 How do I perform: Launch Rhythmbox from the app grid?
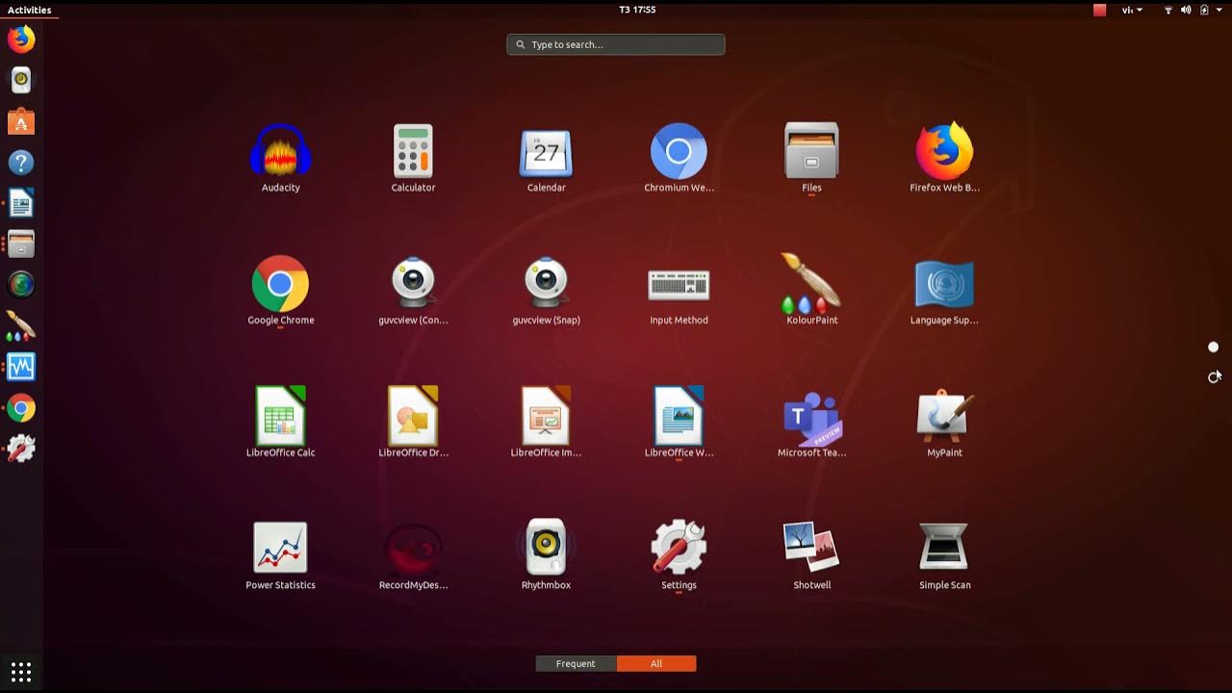pos(546,554)
